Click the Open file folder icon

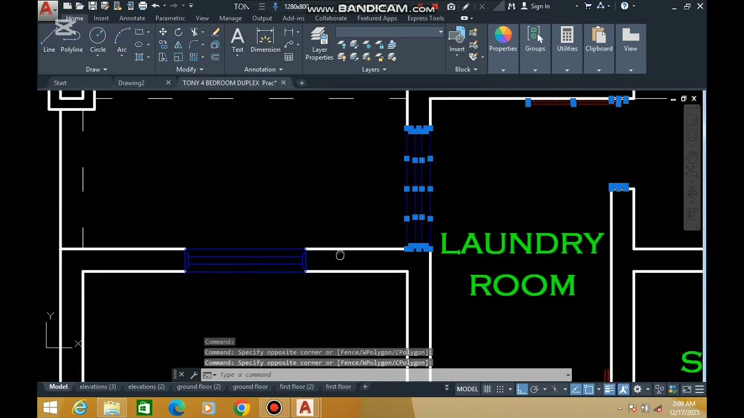point(80,6)
